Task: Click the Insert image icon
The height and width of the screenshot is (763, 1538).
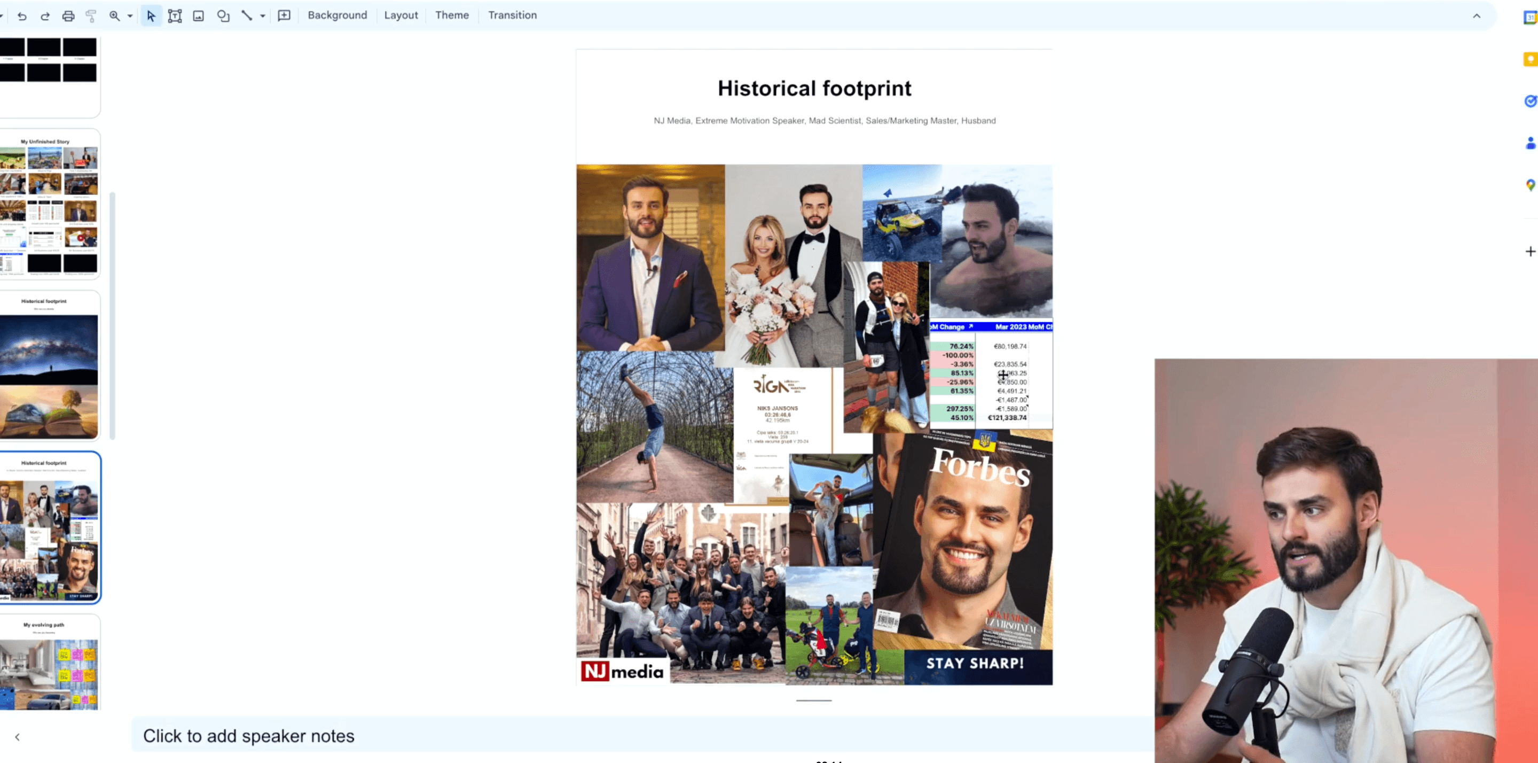Action: [198, 16]
